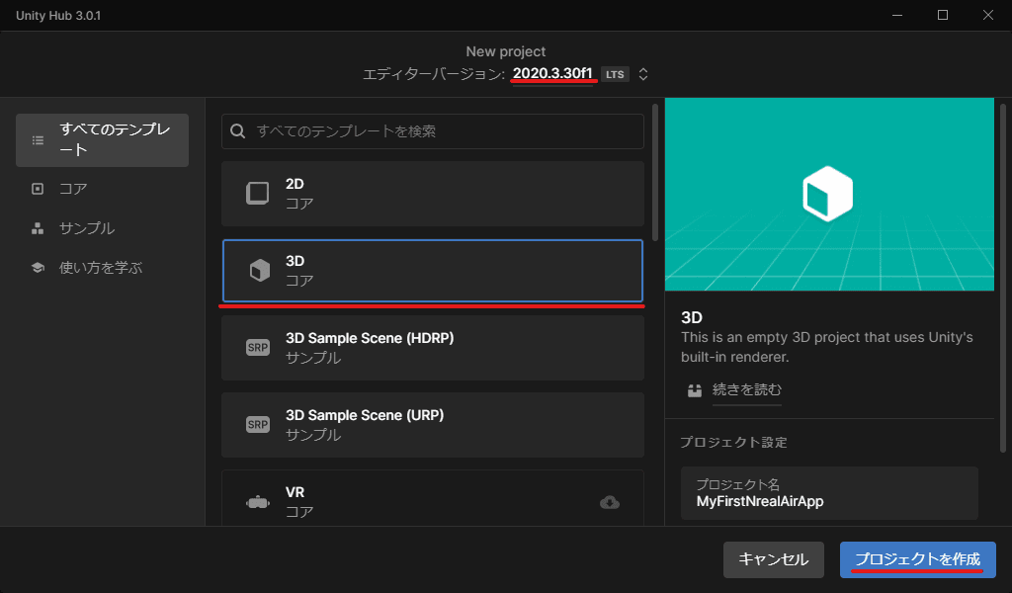
Task: Click the サンプル category icon
Action: pos(38,228)
